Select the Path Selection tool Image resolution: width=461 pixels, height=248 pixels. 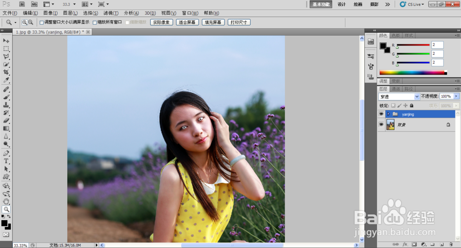[6, 169]
